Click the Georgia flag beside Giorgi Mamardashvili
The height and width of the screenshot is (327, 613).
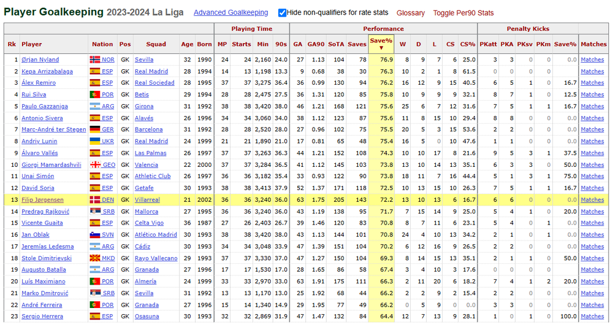click(x=95, y=164)
